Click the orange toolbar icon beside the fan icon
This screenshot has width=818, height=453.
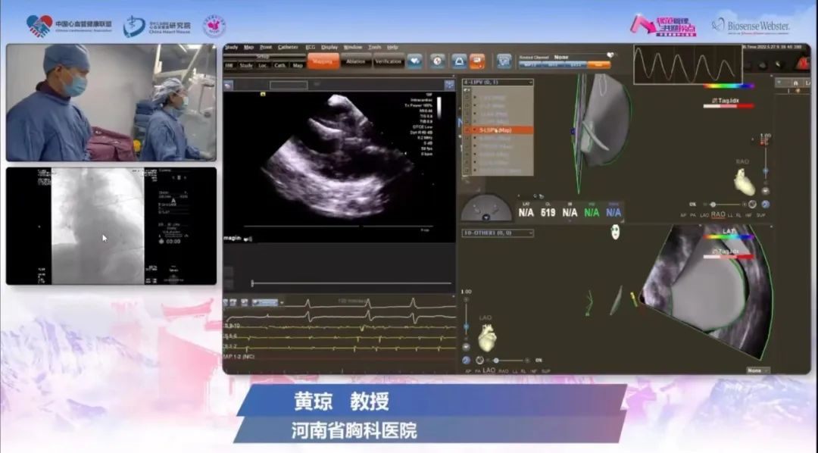point(477,61)
